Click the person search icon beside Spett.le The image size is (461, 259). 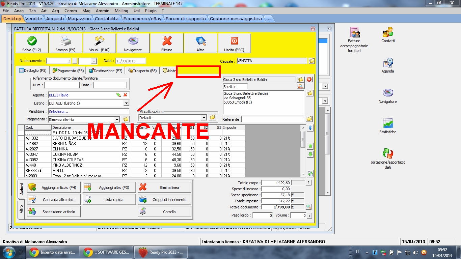click(301, 86)
